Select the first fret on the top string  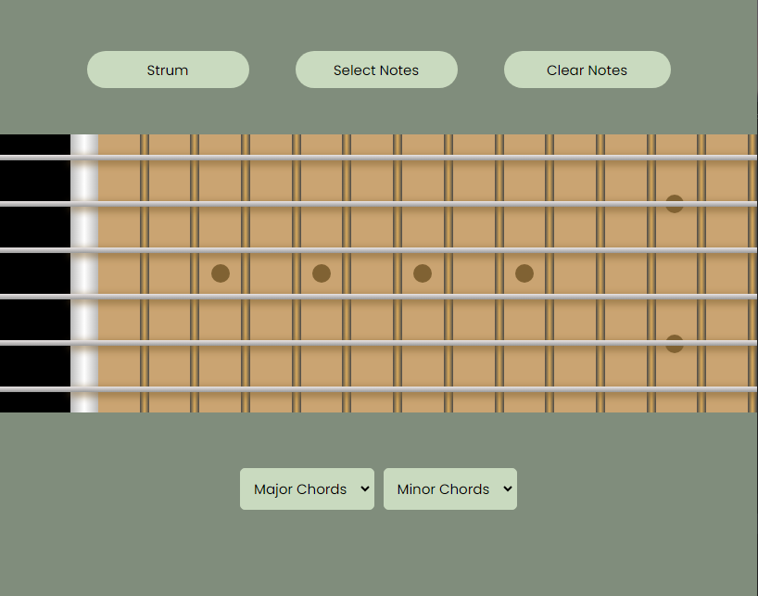click(x=120, y=158)
